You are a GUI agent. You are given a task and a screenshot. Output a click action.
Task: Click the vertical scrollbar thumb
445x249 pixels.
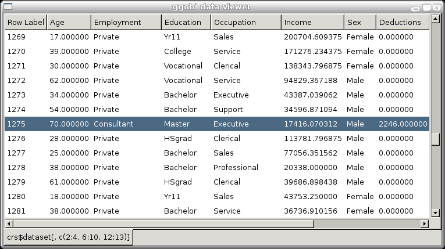tap(435, 139)
